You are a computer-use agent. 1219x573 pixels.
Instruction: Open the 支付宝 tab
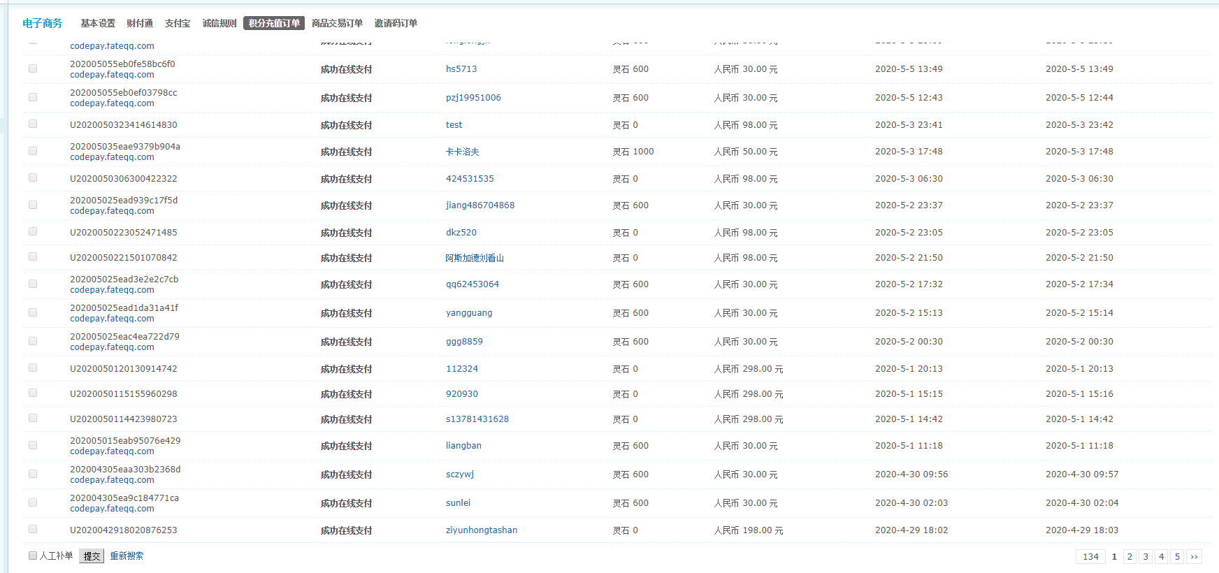178,23
